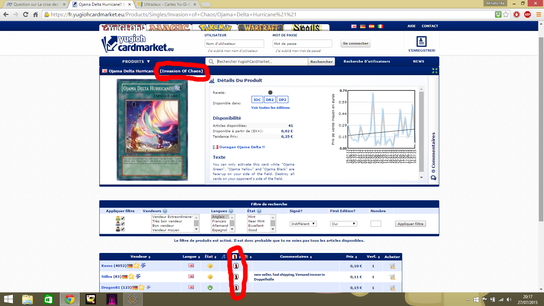Viewport: 544px width, 306px height.
Task: Click the S'ENREGISTRER register icon
Action: (x=422, y=41)
